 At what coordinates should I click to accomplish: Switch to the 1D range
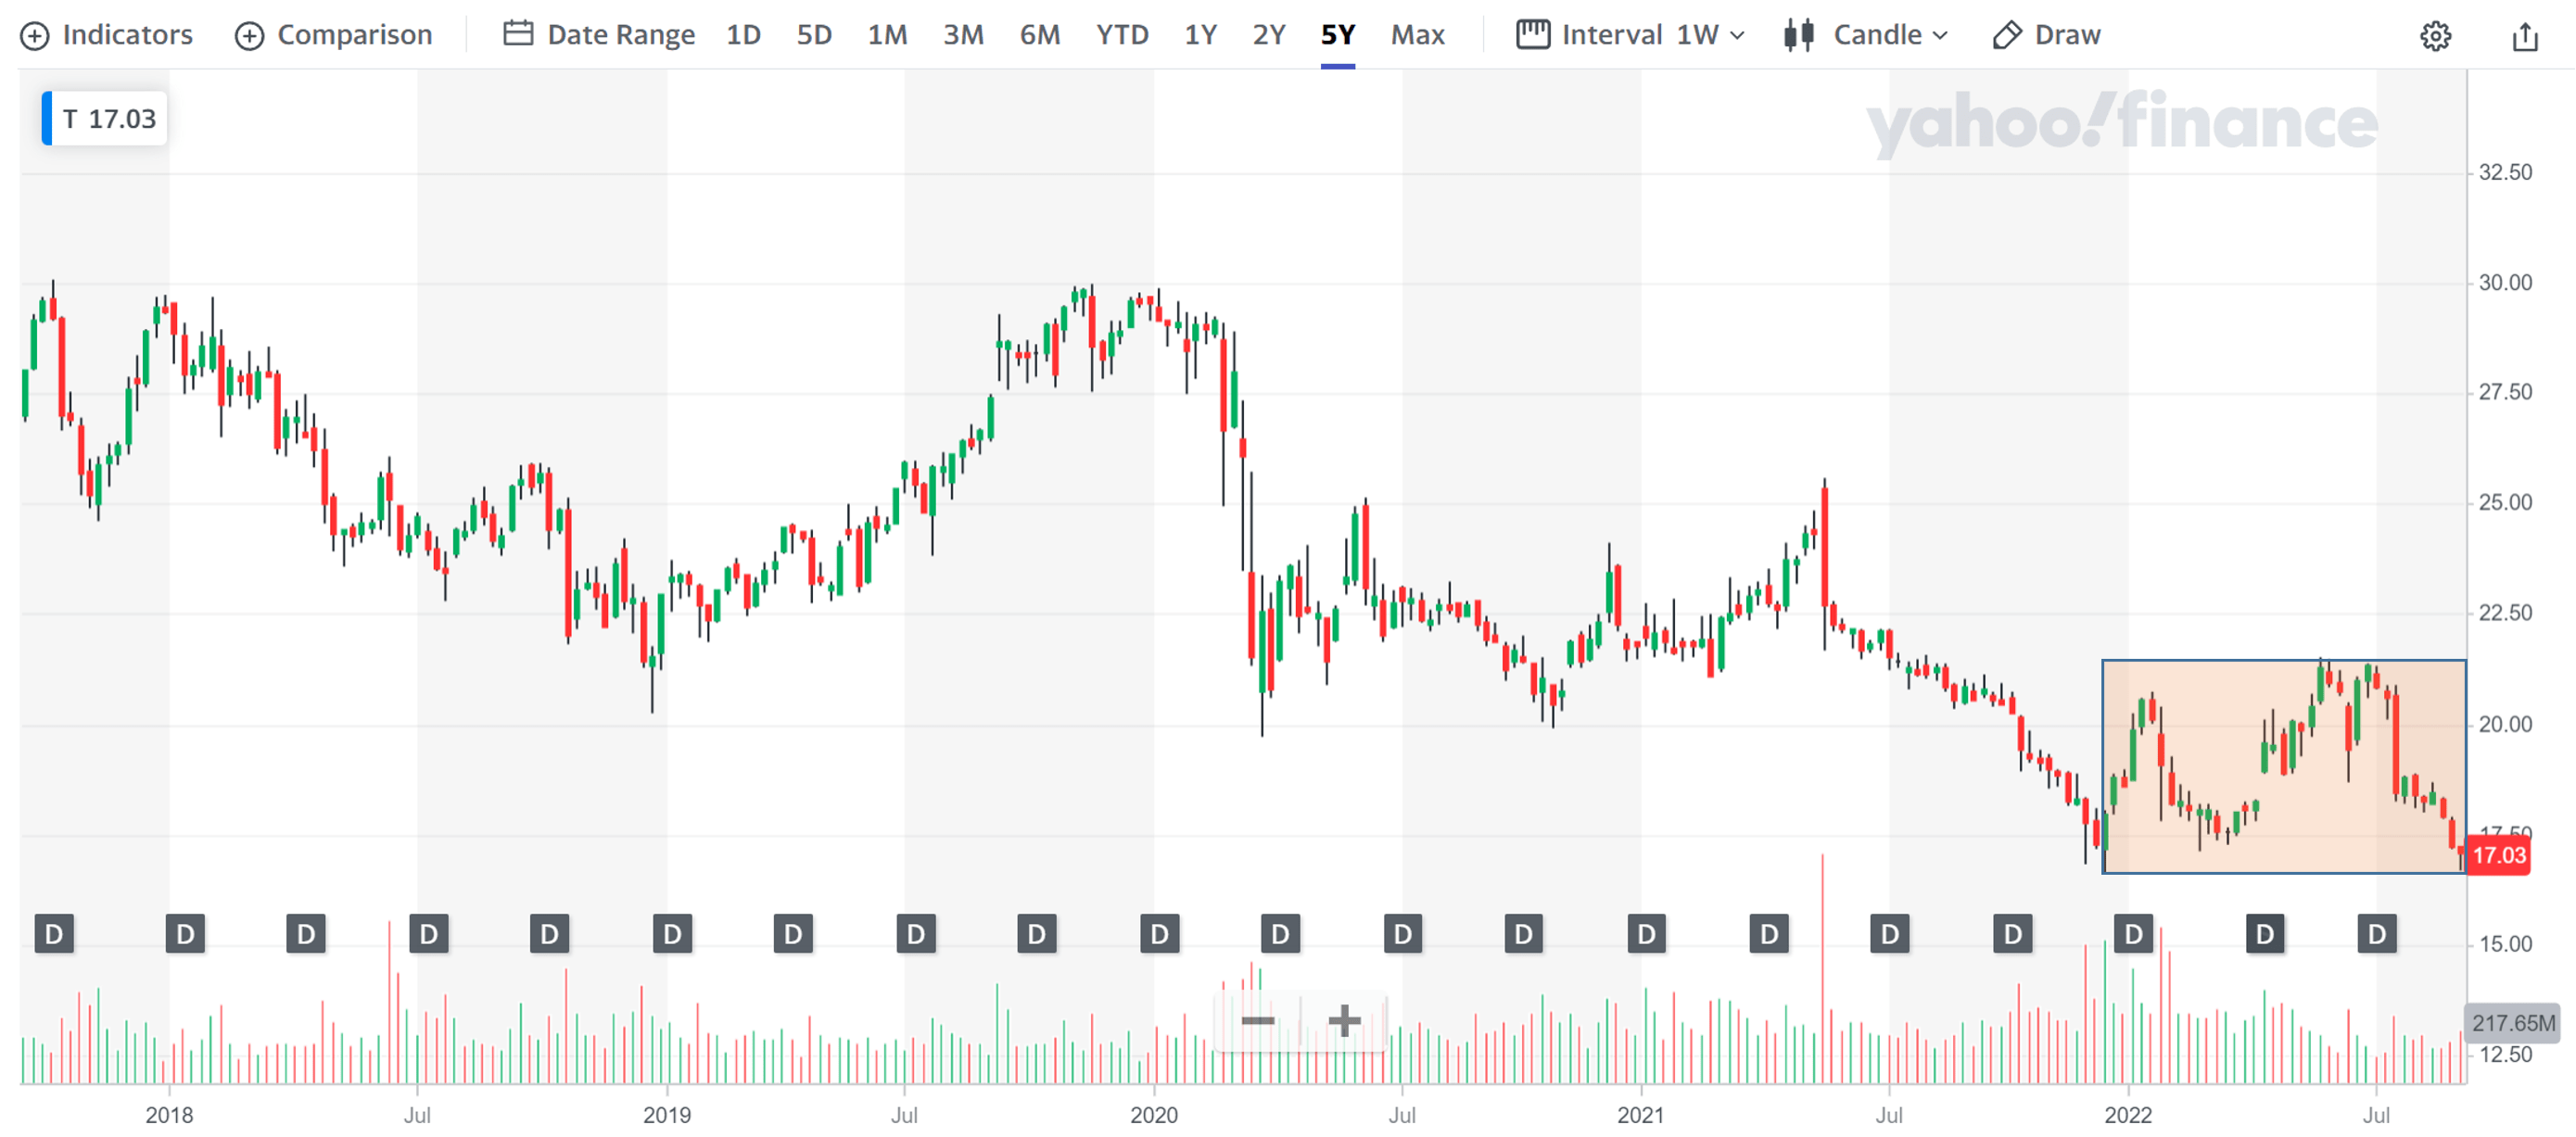pos(743,35)
